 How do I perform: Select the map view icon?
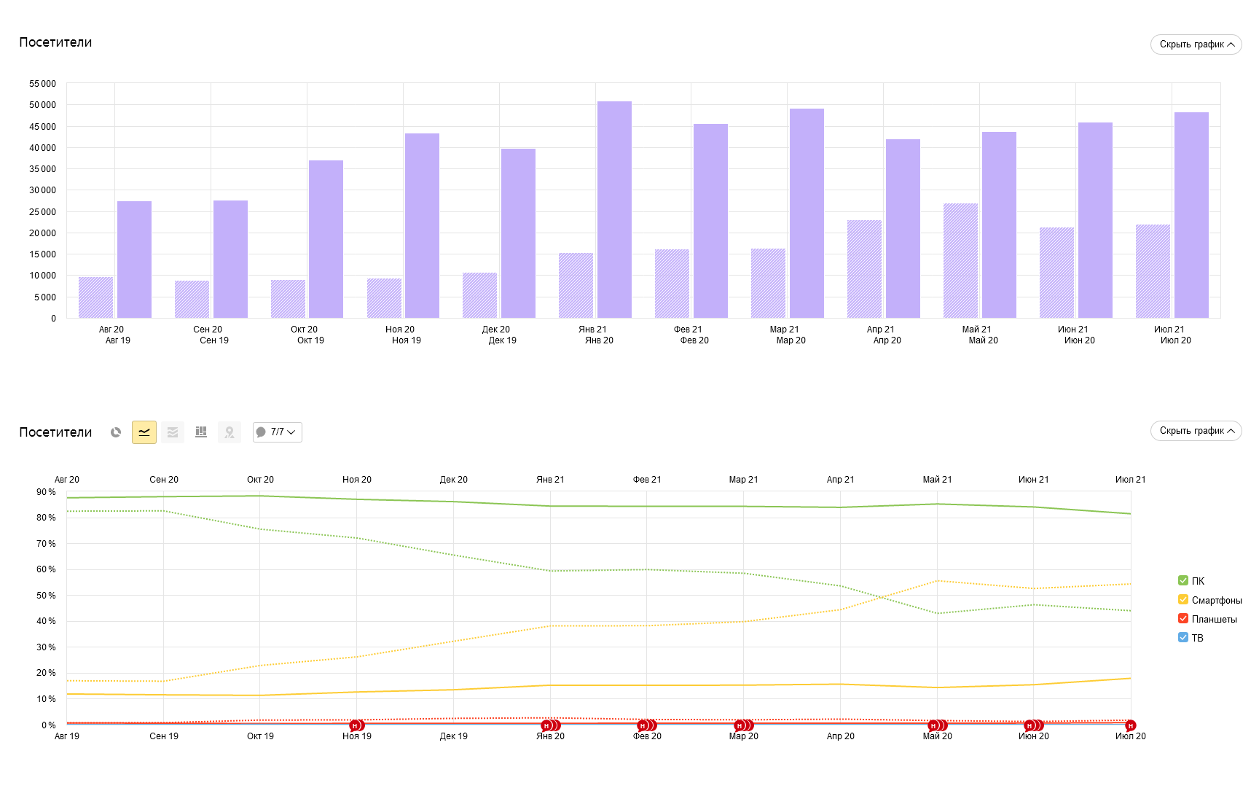pos(230,432)
